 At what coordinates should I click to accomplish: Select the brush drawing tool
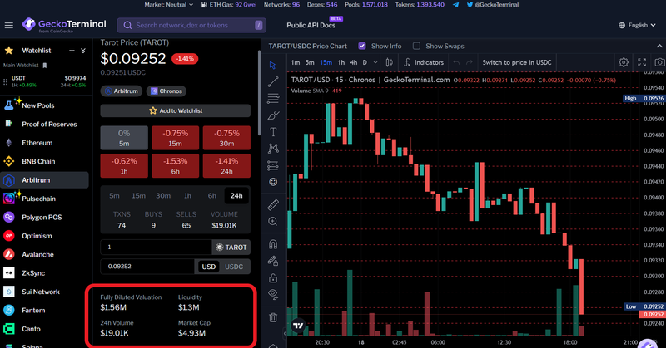[273, 115]
